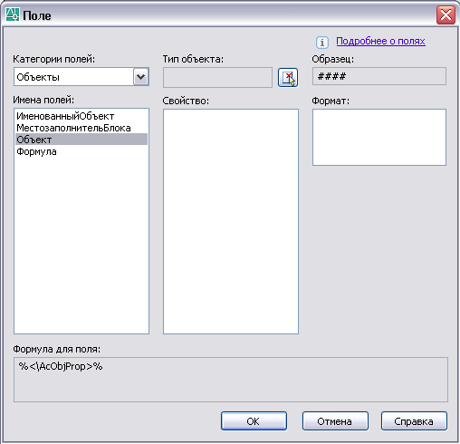Click the info icon near help link
Screen dimensions: 460x444
pos(322,43)
